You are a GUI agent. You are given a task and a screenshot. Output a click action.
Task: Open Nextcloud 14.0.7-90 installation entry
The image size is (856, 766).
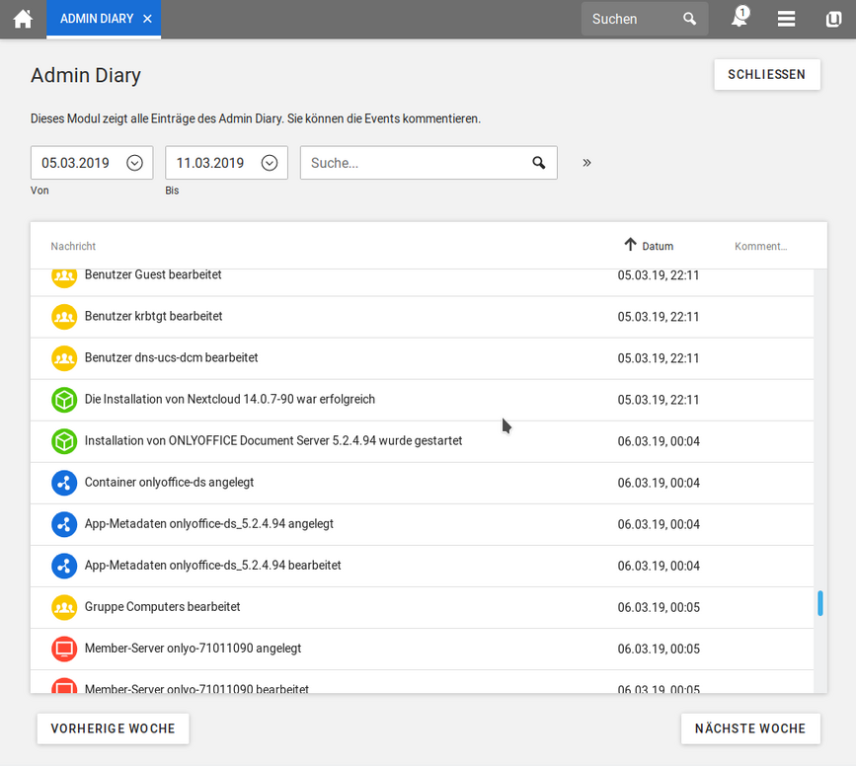[x=230, y=399]
